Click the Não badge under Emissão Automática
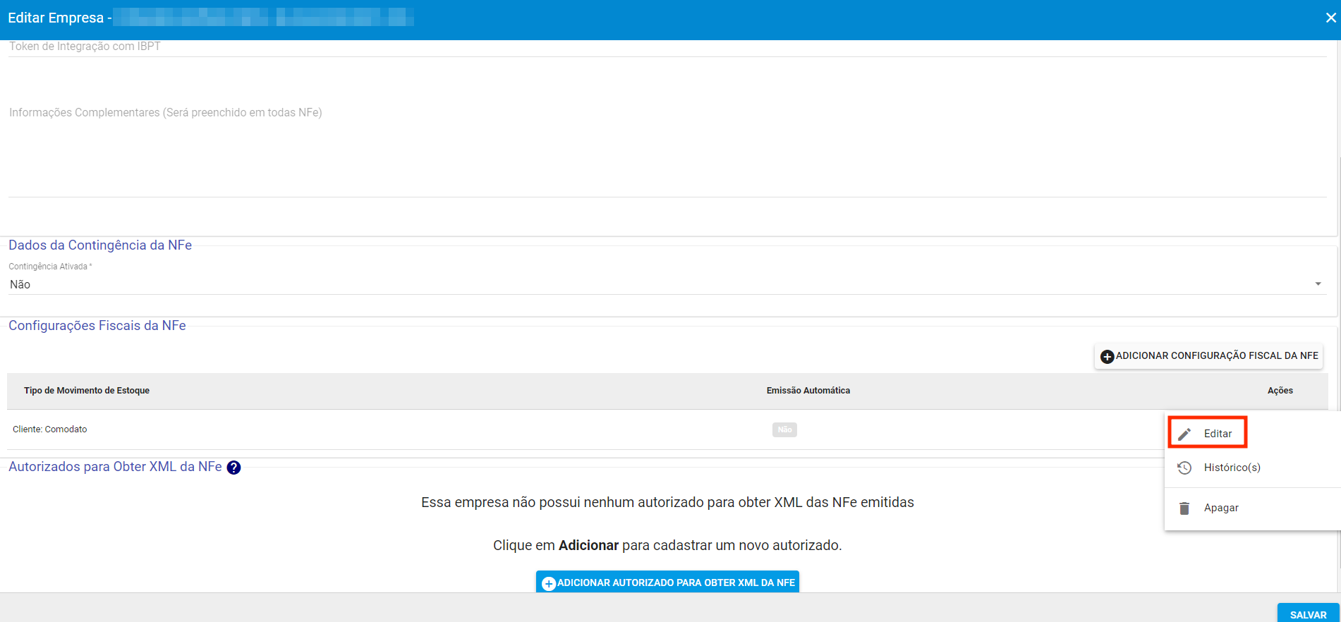 (x=784, y=429)
